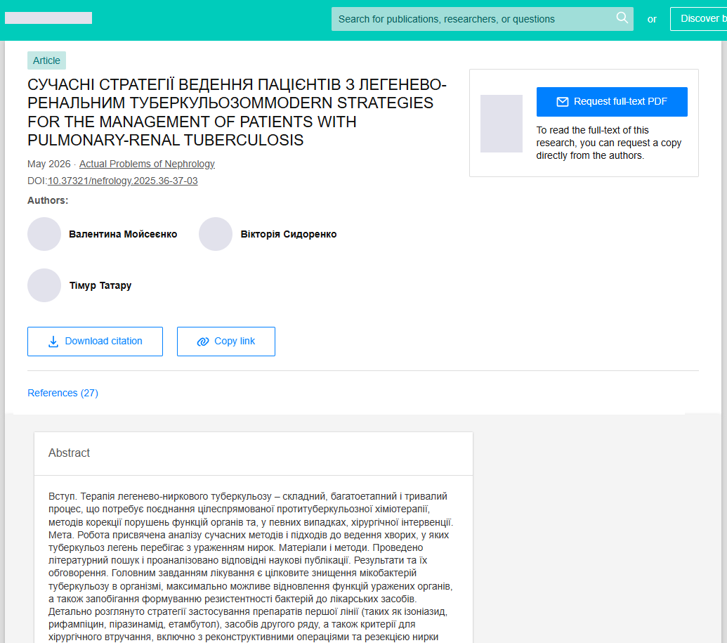Focus the publications search field

point(482,19)
